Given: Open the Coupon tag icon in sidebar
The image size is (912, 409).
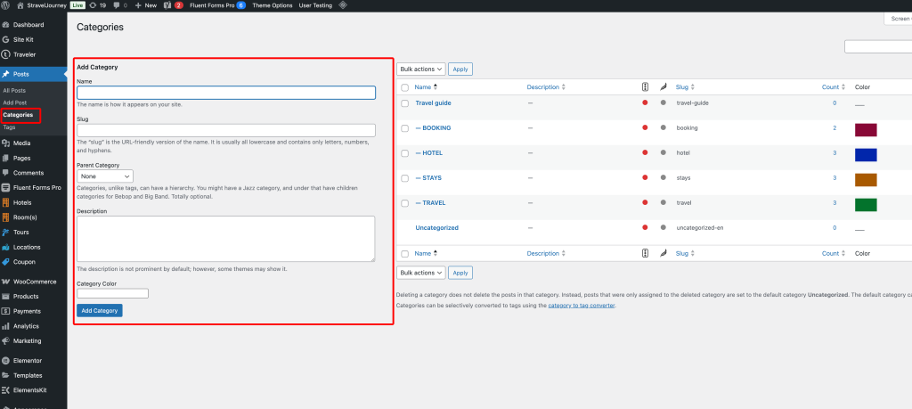Looking at the screenshot, I should click(x=6, y=262).
